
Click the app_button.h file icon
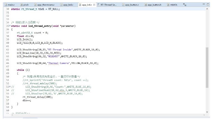pos(146,5)
